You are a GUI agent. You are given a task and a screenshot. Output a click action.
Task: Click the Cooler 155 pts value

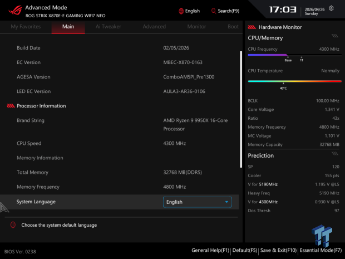pos(332,175)
